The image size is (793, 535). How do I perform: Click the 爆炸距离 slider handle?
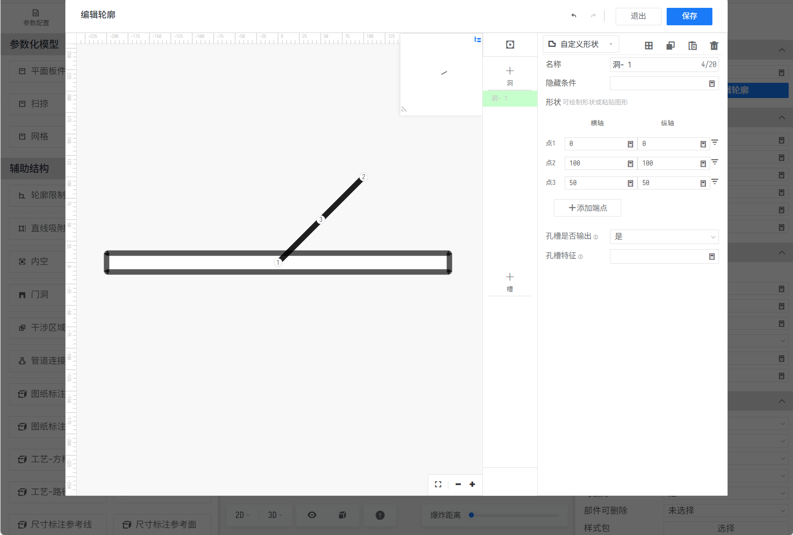pos(471,515)
